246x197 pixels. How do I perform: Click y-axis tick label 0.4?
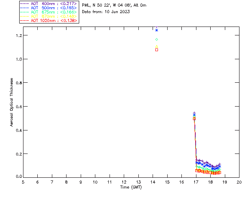coord(19,130)
